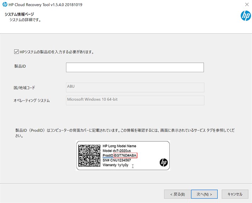
Task: Close the HP Cloud Recovery Tool window
Action: 247,5
